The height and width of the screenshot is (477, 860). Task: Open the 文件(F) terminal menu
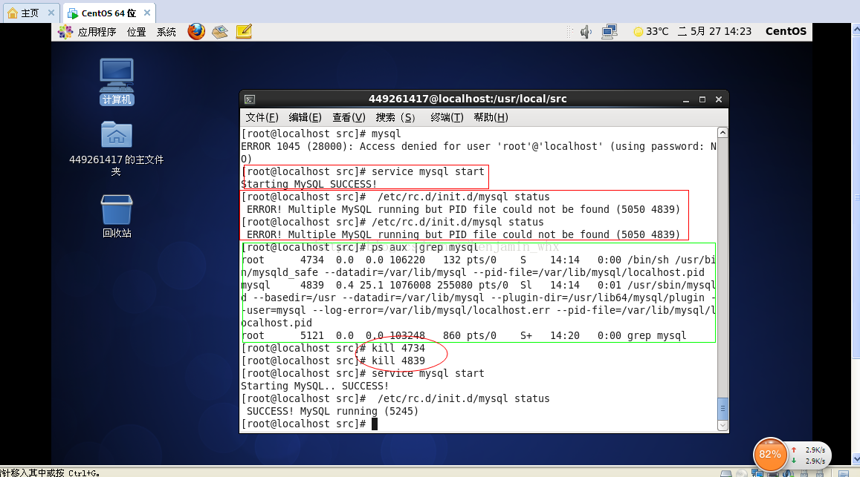tap(262, 117)
